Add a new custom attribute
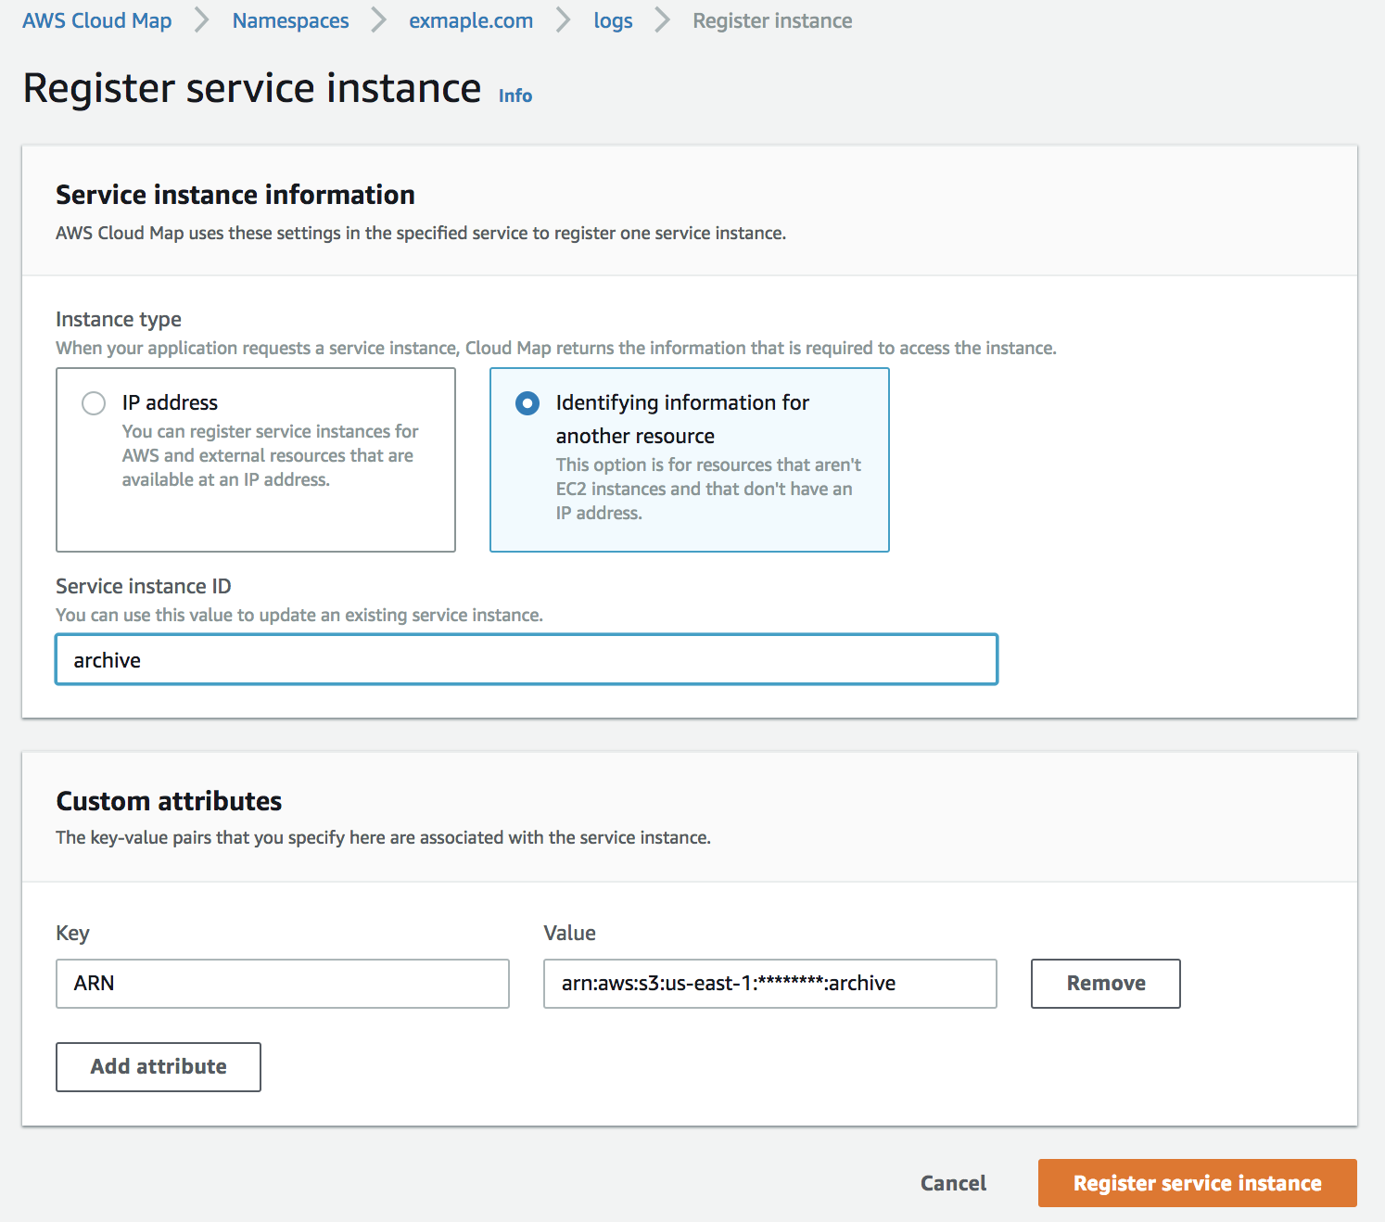The image size is (1385, 1222). pos(158,1066)
